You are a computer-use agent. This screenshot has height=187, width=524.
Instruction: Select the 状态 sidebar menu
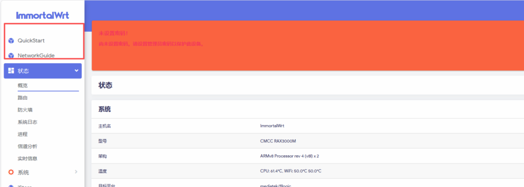(x=42, y=71)
